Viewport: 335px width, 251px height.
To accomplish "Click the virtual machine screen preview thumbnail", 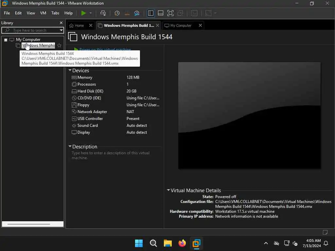I will pyautogui.click(x=249, y=115).
